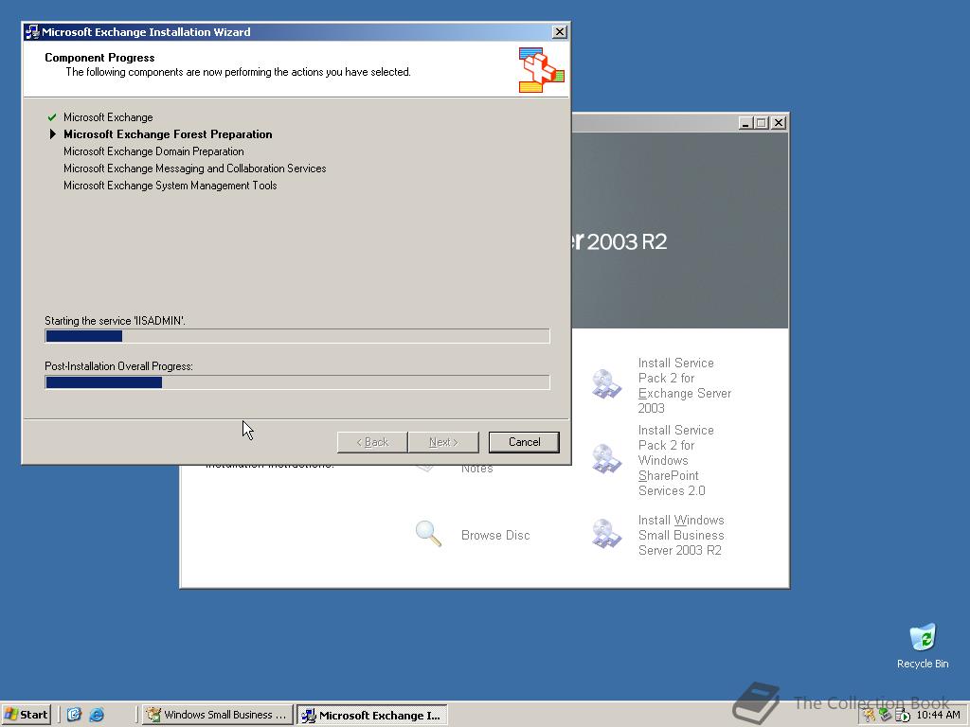Click the Browse Disc magnifier icon
This screenshot has width=970, height=727.
(x=428, y=534)
